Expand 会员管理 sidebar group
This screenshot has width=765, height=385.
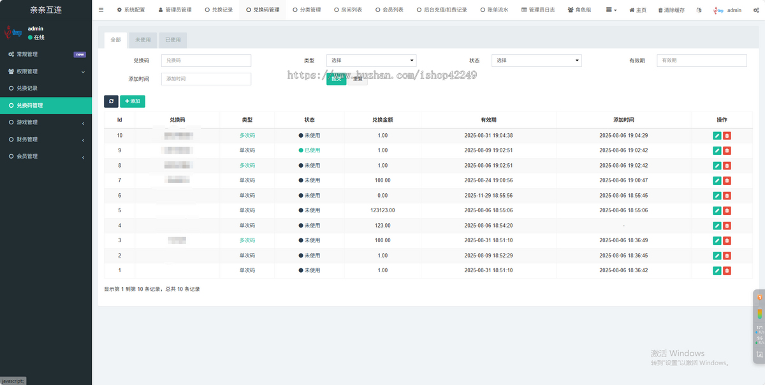click(x=46, y=156)
